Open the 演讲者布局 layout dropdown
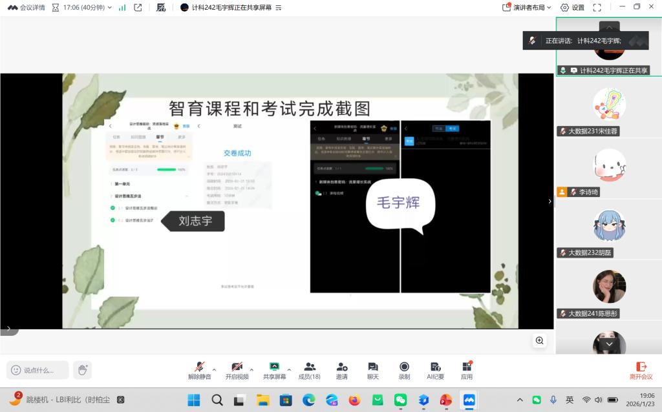Screen dimensions: 662x412 pyautogui.click(x=527, y=8)
